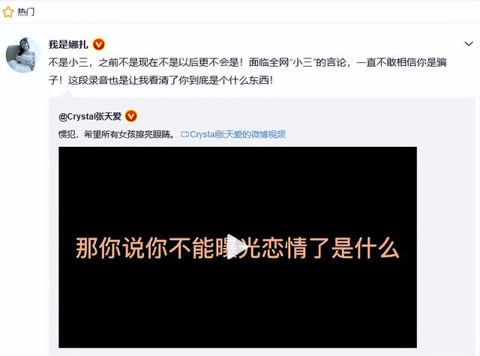Open the Crystal张天爱的微博视频 link
Image resolution: width=480 pixels, height=356 pixels.
[x=238, y=134]
